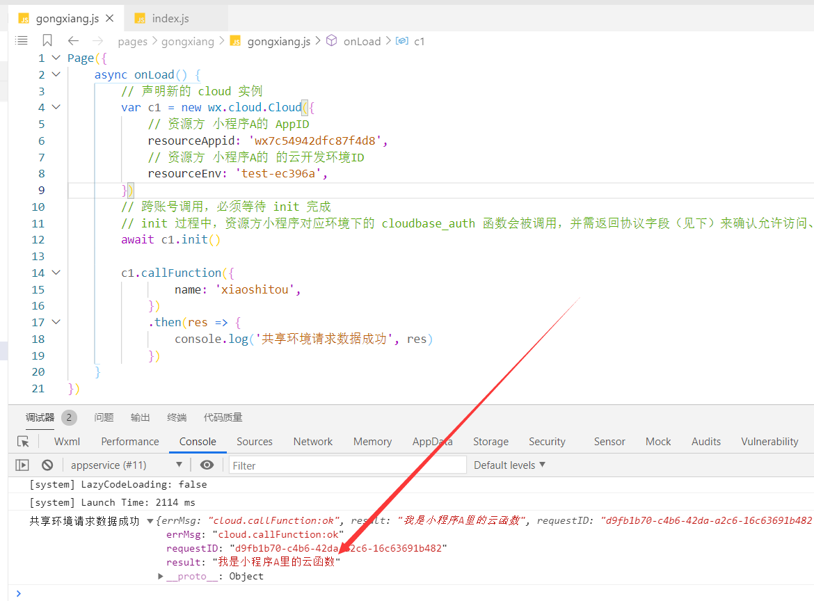814x601 pixels.
Task: Fold the .then callback at line 17
Action: (56, 322)
